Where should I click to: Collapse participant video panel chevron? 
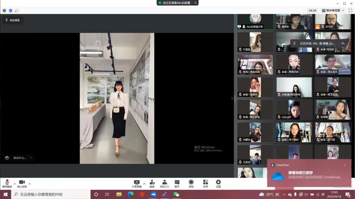point(232,98)
